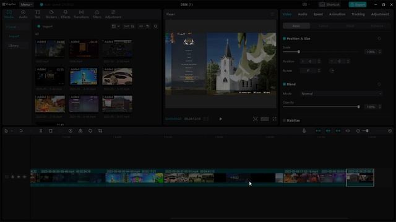Click the Mirror clip icon

(80, 131)
